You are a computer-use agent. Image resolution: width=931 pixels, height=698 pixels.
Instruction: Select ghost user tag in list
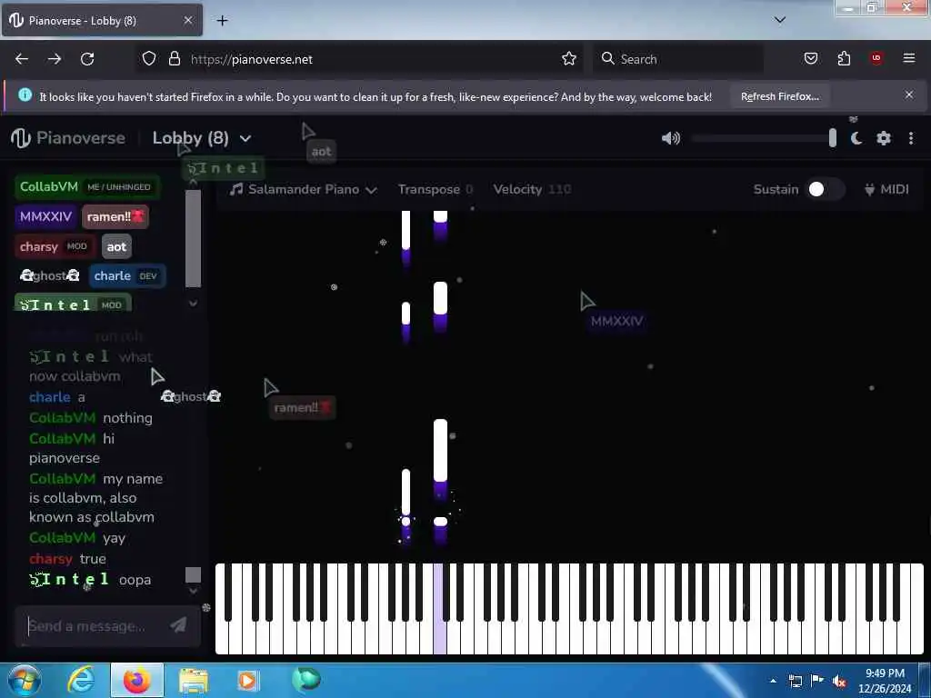(50, 275)
